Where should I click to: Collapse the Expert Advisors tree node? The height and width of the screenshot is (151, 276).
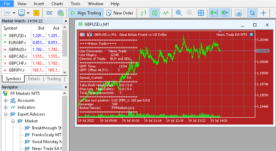coord(6,114)
